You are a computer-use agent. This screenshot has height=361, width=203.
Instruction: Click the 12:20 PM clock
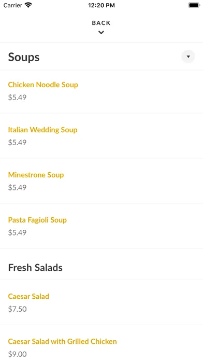tap(102, 5)
